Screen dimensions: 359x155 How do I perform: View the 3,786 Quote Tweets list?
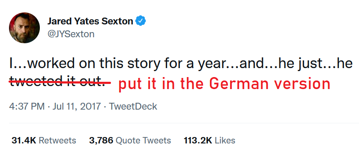coord(130,140)
